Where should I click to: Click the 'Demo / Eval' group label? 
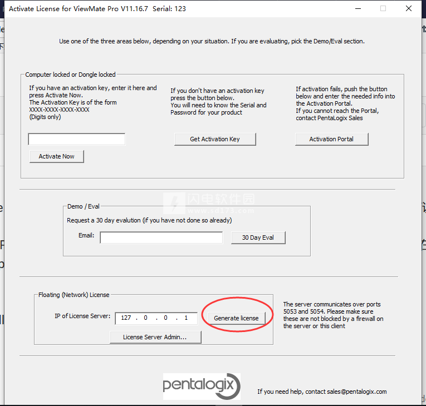click(84, 206)
